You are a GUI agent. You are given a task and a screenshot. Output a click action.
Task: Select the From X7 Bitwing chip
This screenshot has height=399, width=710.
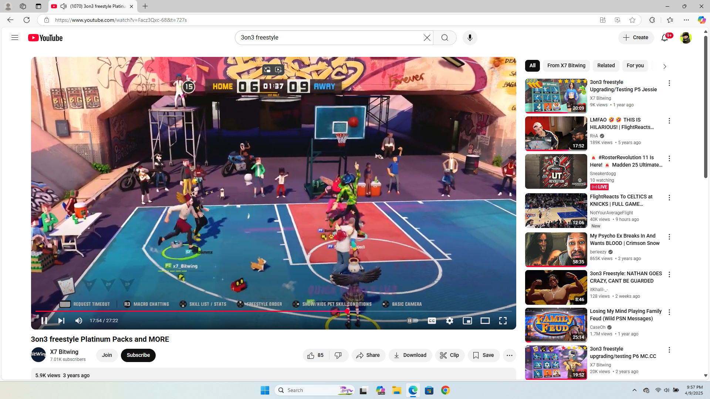point(567,66)
